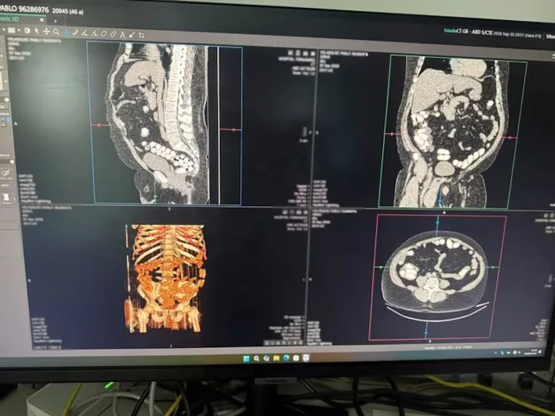Collapse the upper left panel section circle
555x416 pixels.
point(7,101)
